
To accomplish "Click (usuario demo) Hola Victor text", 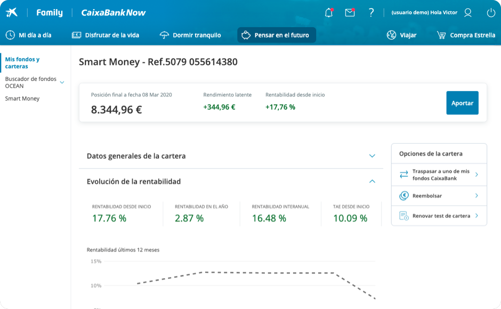I will pos(424,12).
